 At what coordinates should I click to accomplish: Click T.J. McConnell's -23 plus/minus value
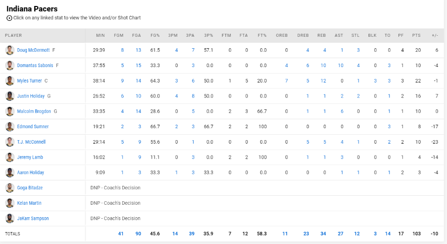(435, 142)
